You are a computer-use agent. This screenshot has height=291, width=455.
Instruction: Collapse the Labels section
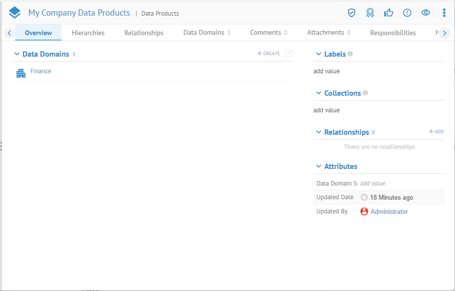tap(319, 54)
